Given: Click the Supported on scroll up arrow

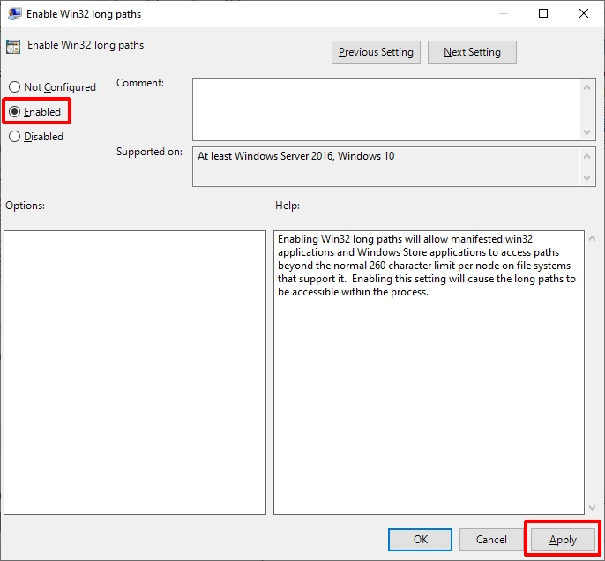Looking at the screenshot, I should (x=588, y=155).
